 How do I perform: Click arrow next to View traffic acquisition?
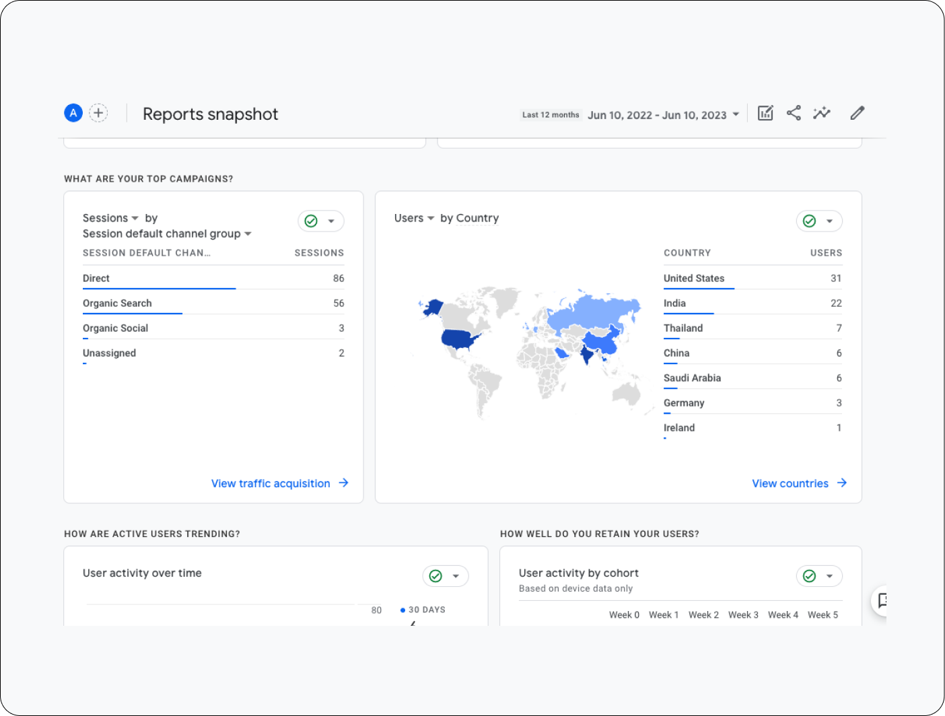click(343, 483)
